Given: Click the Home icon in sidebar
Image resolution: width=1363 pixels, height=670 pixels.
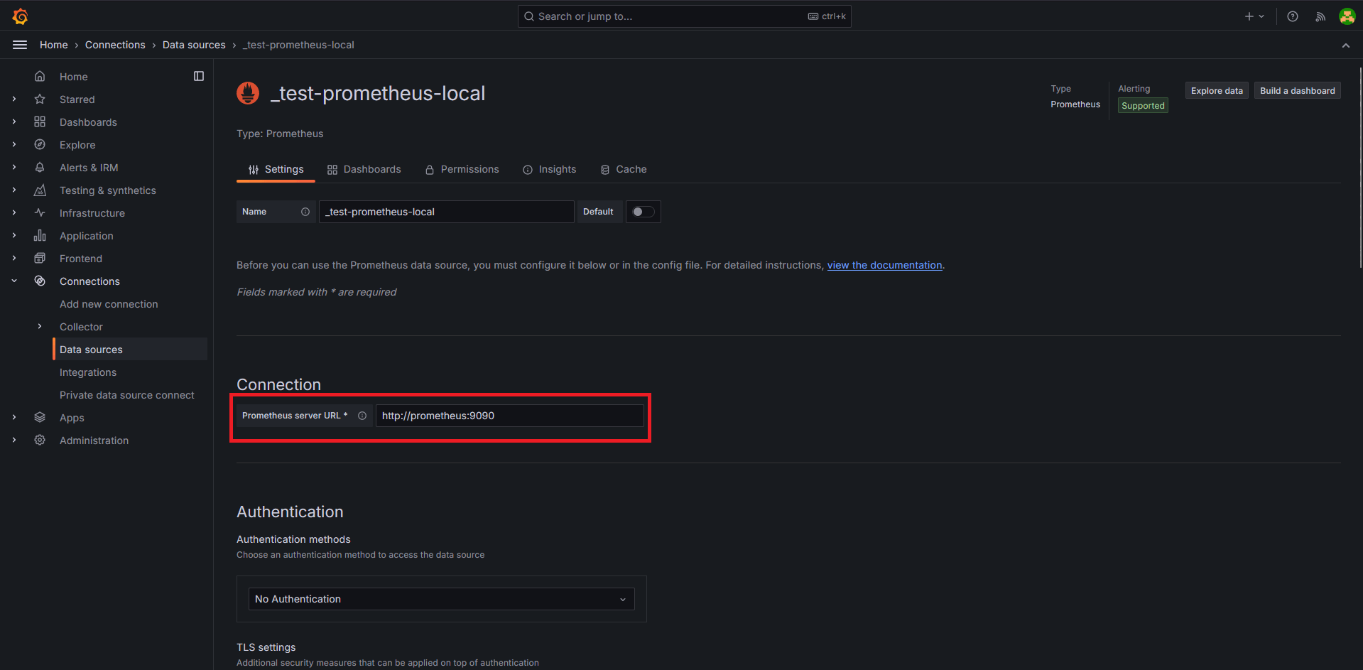Looking at the screenshot, I should [40, 77].
